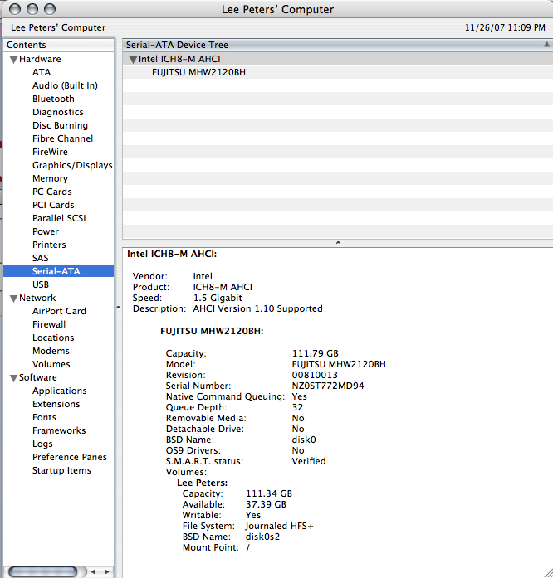553x578 pixels.
Task: Open the Fibre Channel entry
Action: (63, 138)
